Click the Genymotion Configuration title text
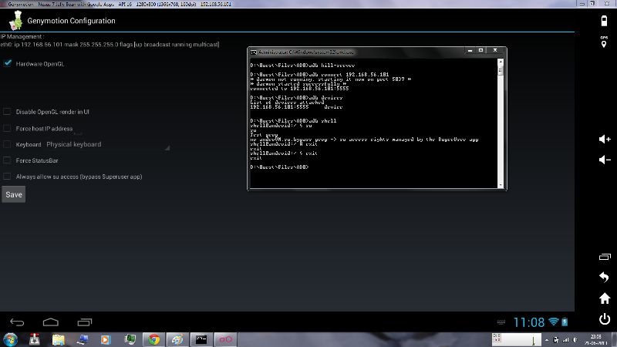 click(71, 21)
